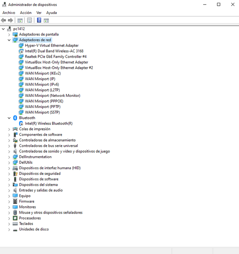The height and width of the screenshot is (254, 239).
Task: Click the Dispositivos de seguridad key icon
Action: pos(15,174)
